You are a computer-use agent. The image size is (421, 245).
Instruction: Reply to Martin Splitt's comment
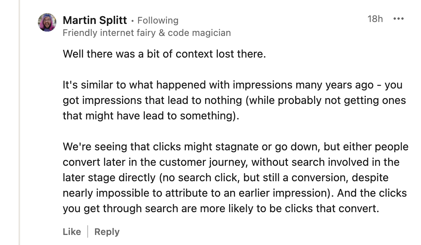[107, 232]
